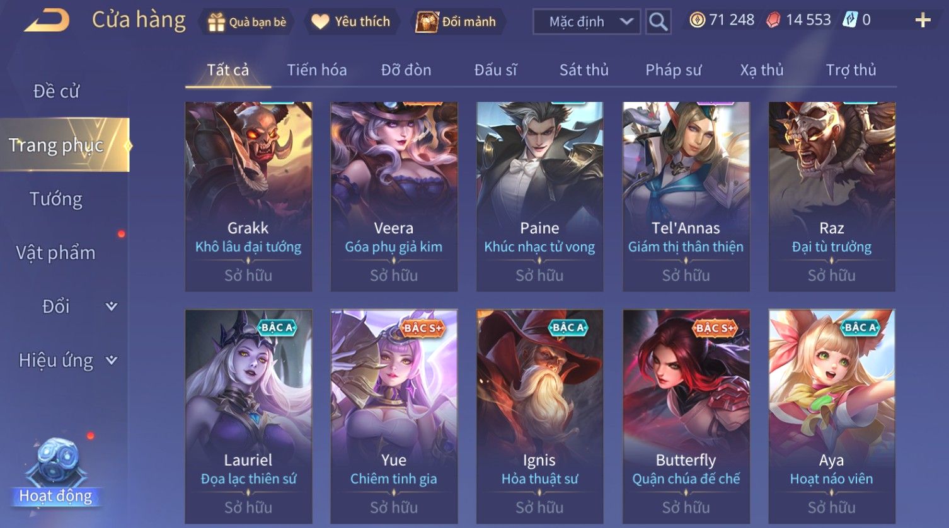Click the blue voucher currency icon

[x=851, y=20]
